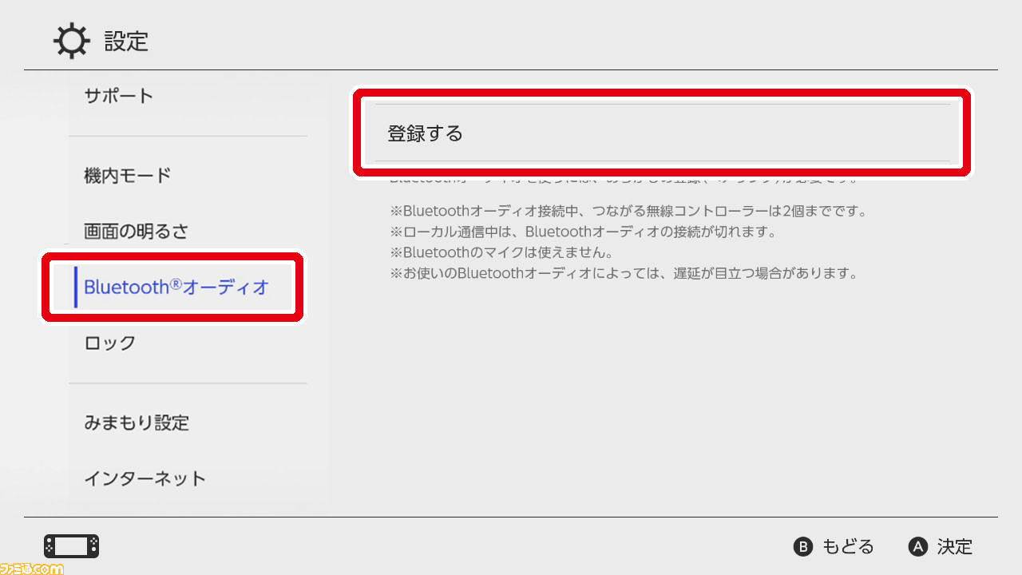Click the handheld console icon at bottom
Screen dimensions: 1022x575
pyautogui.click(x=72, y=546)
